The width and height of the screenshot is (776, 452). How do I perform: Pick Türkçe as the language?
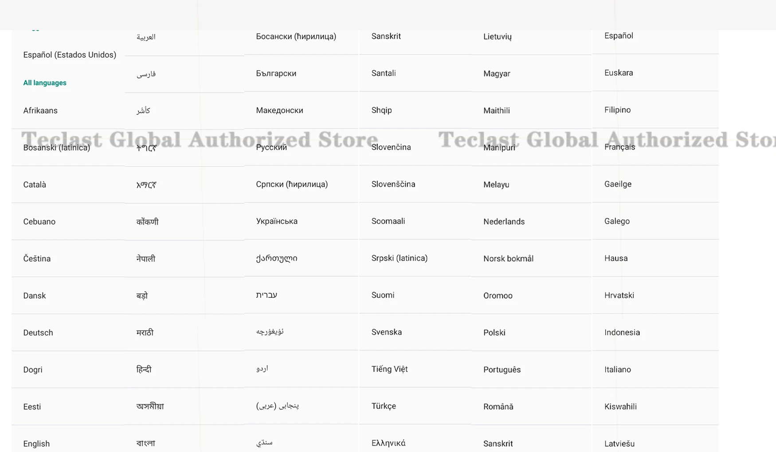pyautogui.click(x=384, y=406)
